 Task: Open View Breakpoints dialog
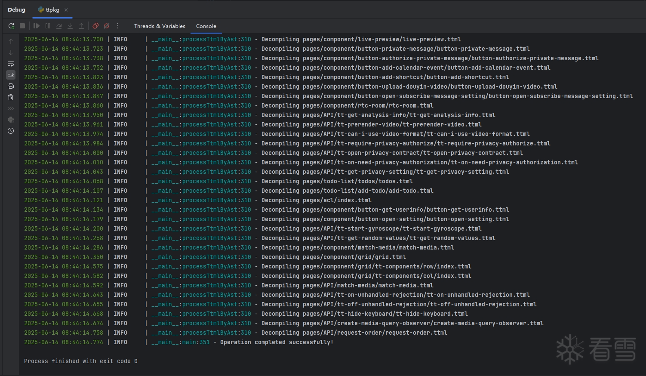[95, 26]
